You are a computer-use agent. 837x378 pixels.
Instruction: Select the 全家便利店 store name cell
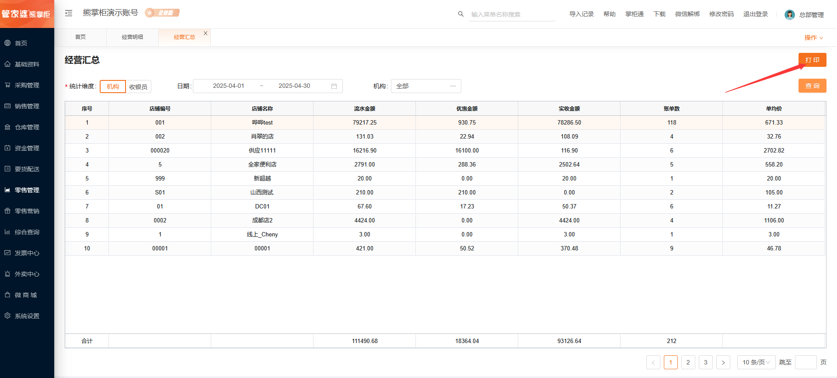tap(262, 165)
